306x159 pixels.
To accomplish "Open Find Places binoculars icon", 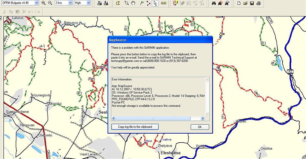I will 214,3.
